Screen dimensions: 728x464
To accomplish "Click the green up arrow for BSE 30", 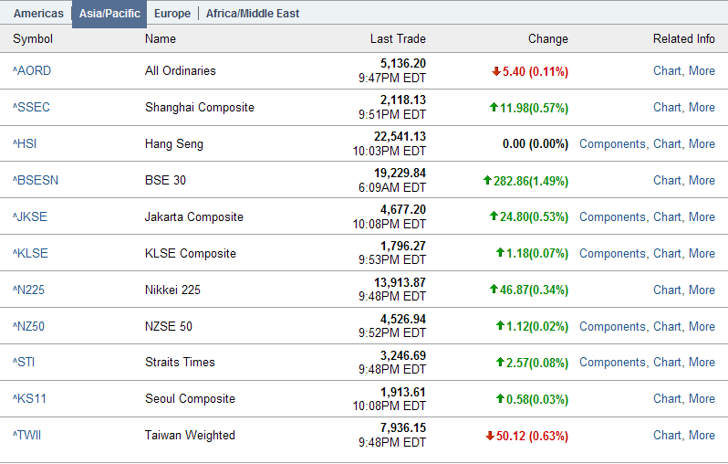I will [487, 181].
